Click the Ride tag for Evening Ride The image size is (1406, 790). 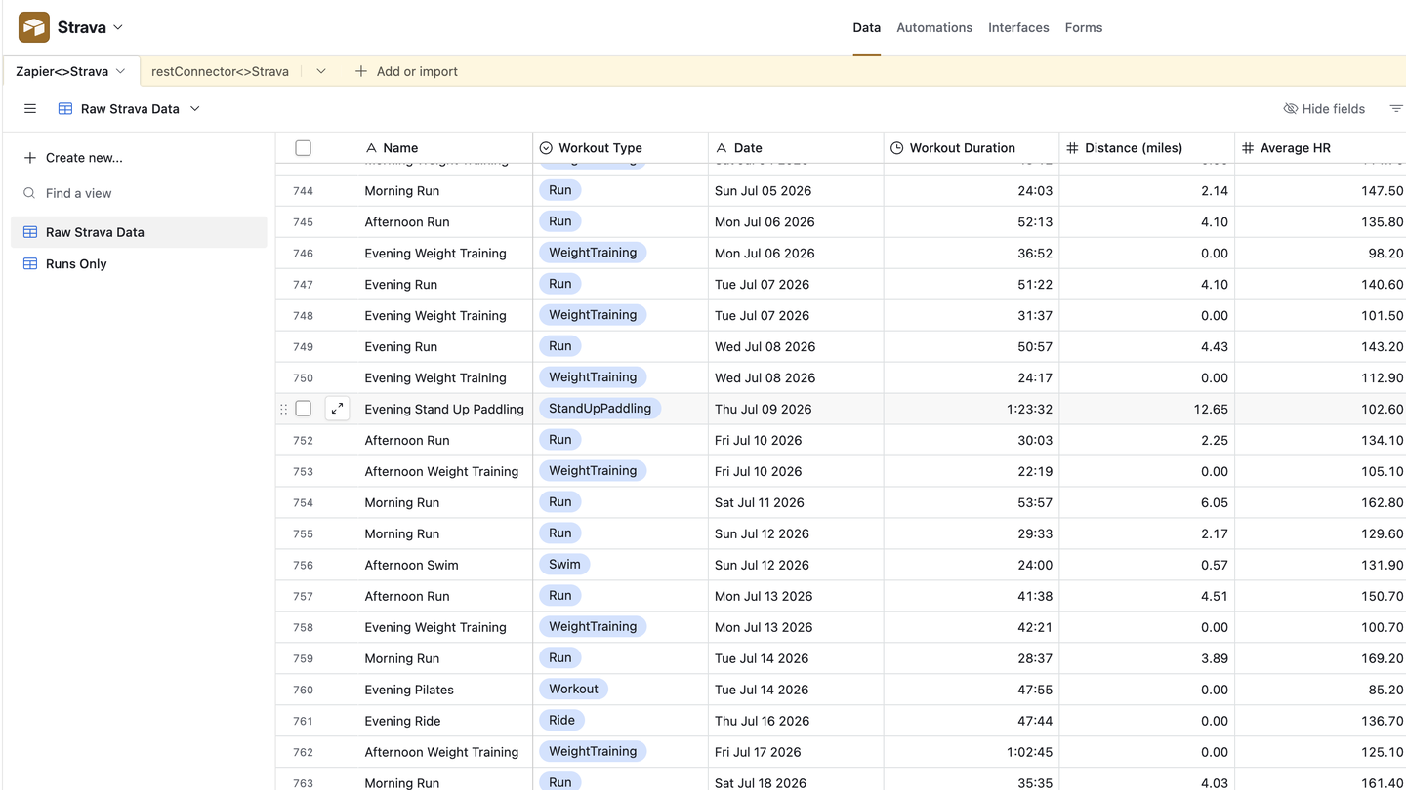click(x=561, y=721)
